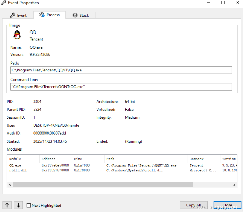Sort modules by the Path column header
243x212 pixels.
tap(146, 159)
